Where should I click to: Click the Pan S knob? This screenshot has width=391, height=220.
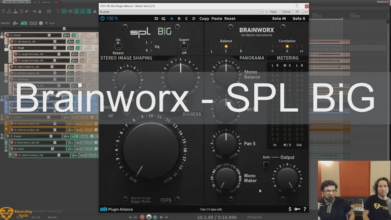coord(226,144)
